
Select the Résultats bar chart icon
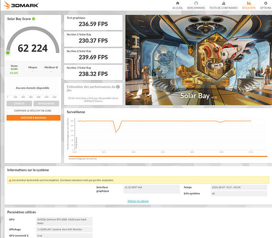[x=249, y=3]
